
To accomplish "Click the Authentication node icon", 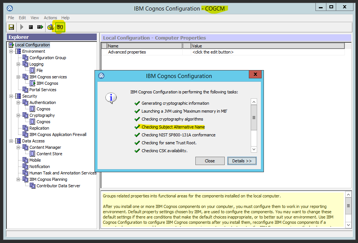I will (x=25, y=102).
